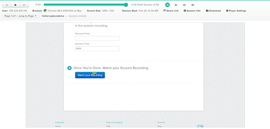Click the green playback progress bar
Image resolution: width=270 pixels, height=129 pixels.
[85, 5]
